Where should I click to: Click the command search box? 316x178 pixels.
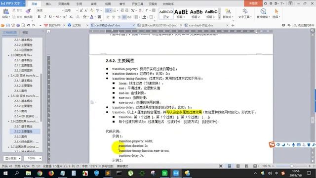coord(304,25)
